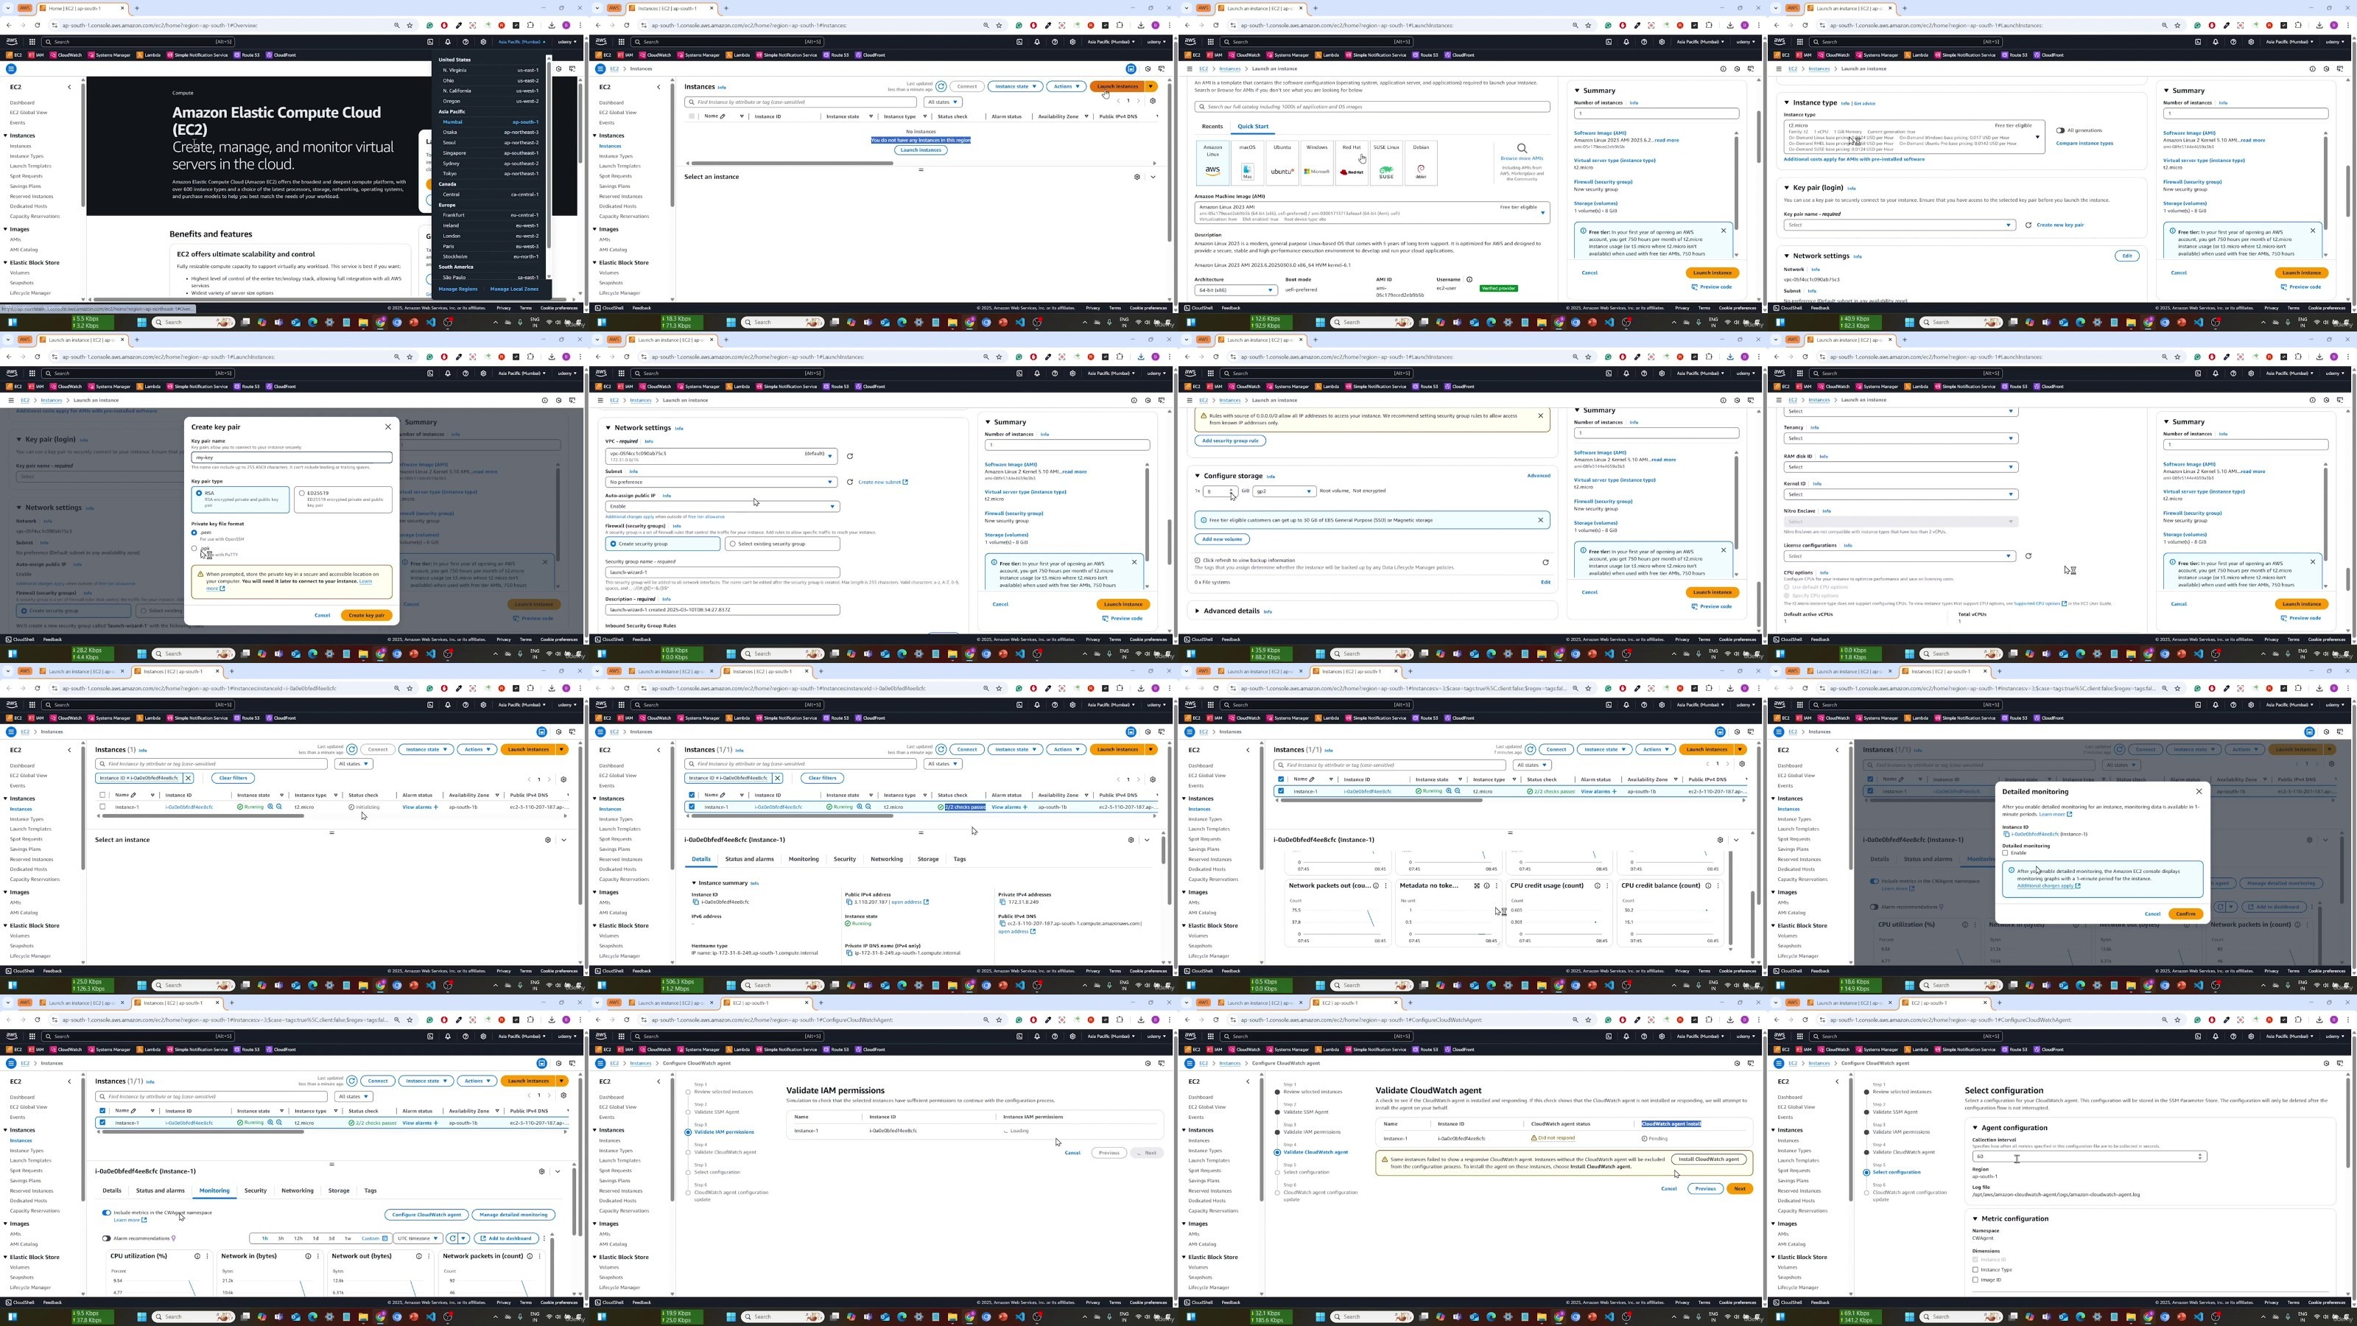
Task: Select the macOS AMI tile
Action: click(x=1247, y=163)
